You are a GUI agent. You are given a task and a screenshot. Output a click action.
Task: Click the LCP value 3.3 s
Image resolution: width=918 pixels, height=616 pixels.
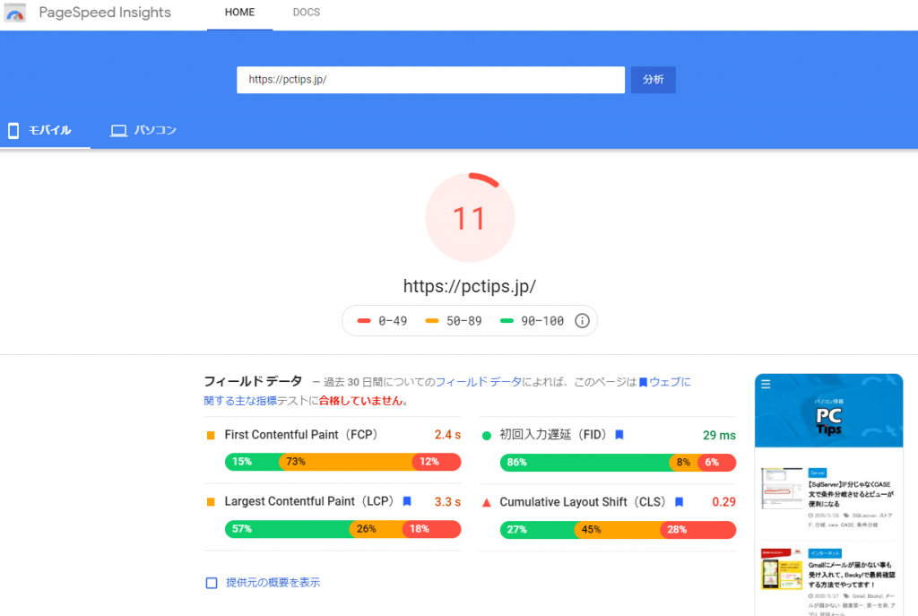[x=447, y=502]
